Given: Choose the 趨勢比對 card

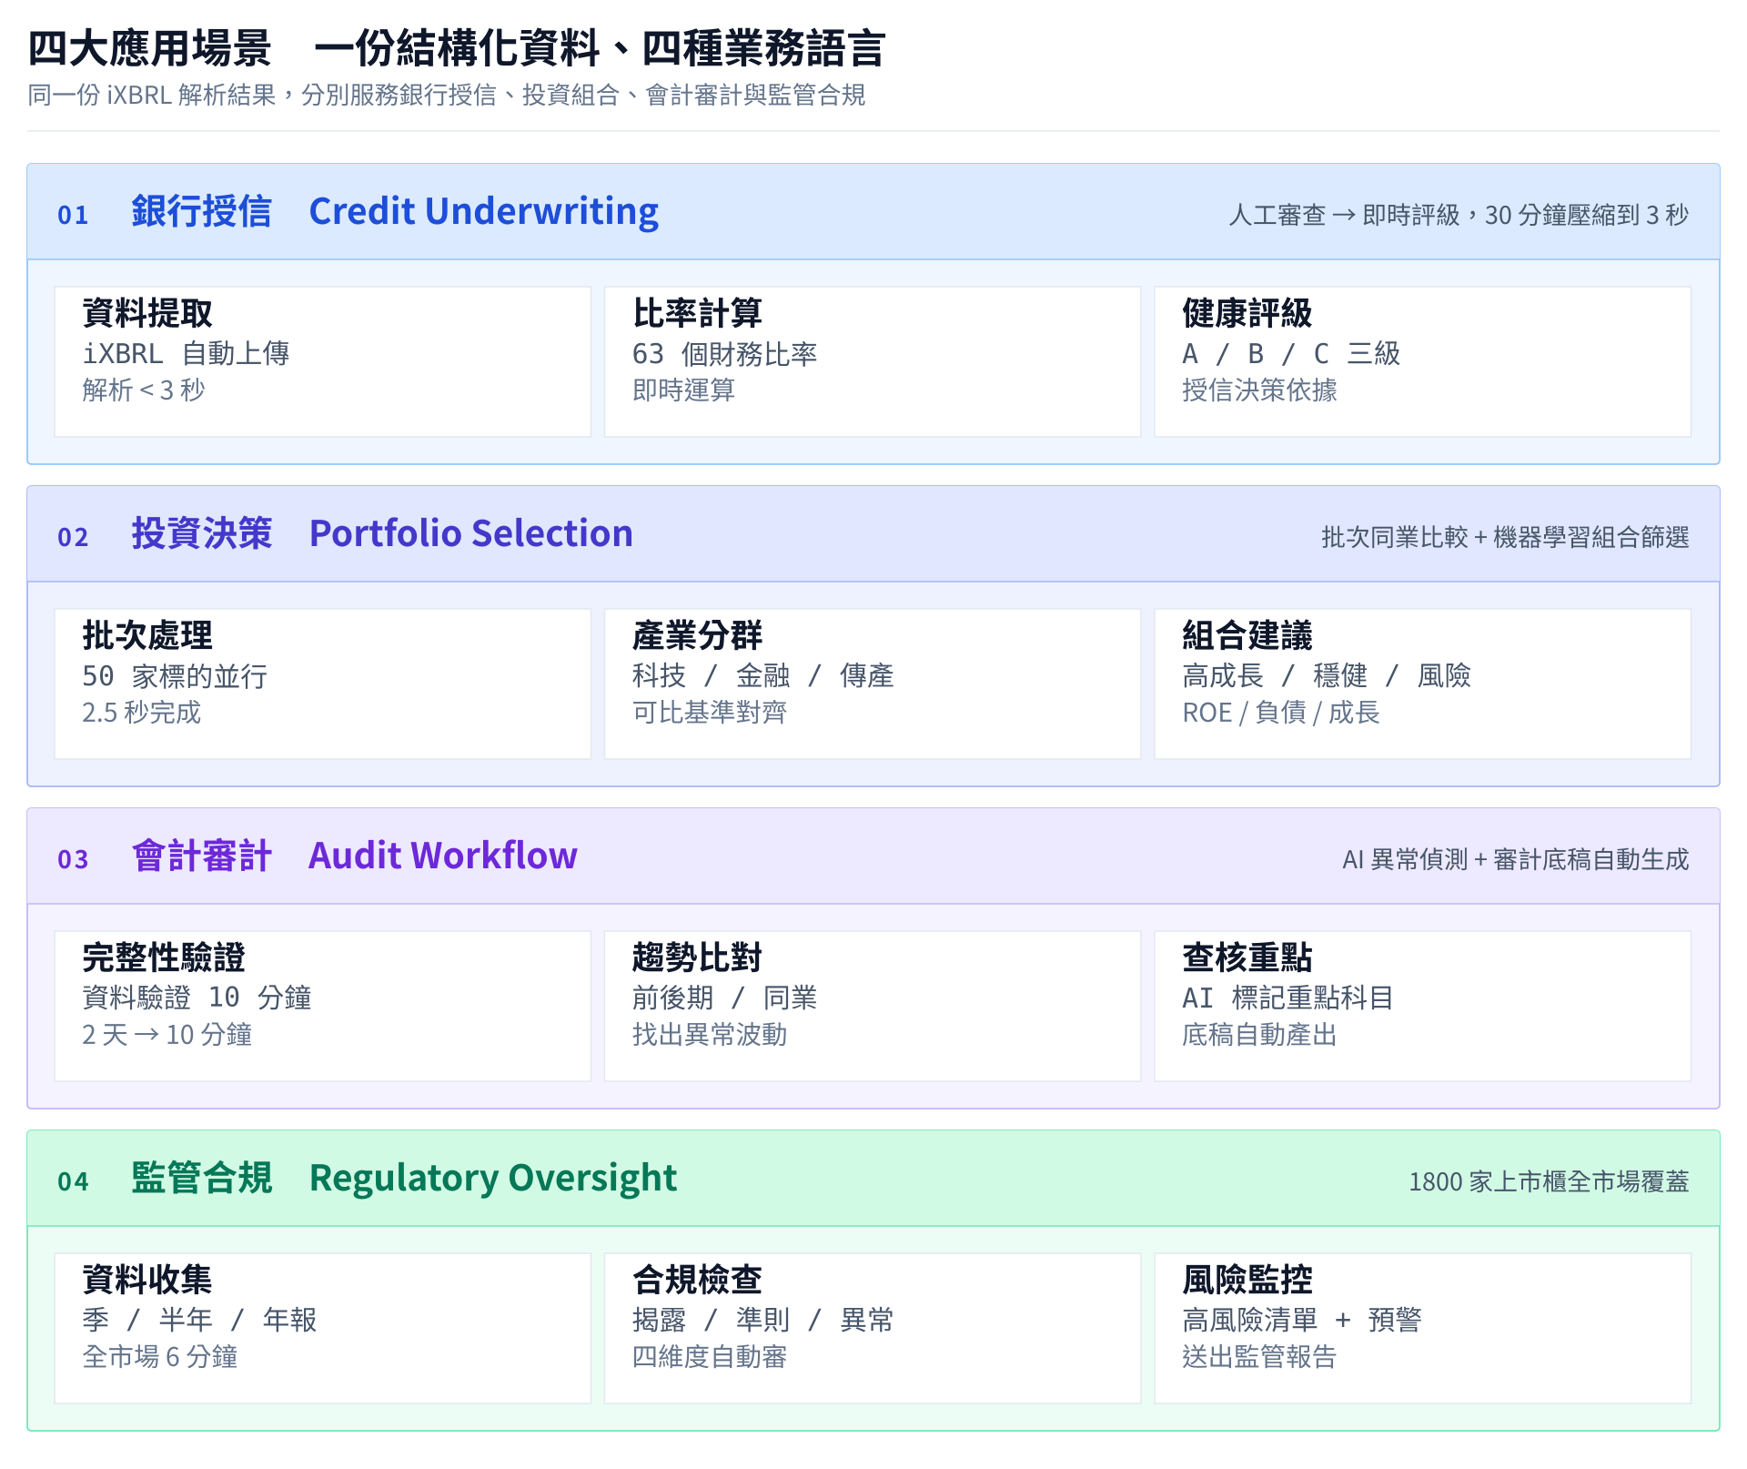Looking at the screenshot, I should (x=873, y=1006).
